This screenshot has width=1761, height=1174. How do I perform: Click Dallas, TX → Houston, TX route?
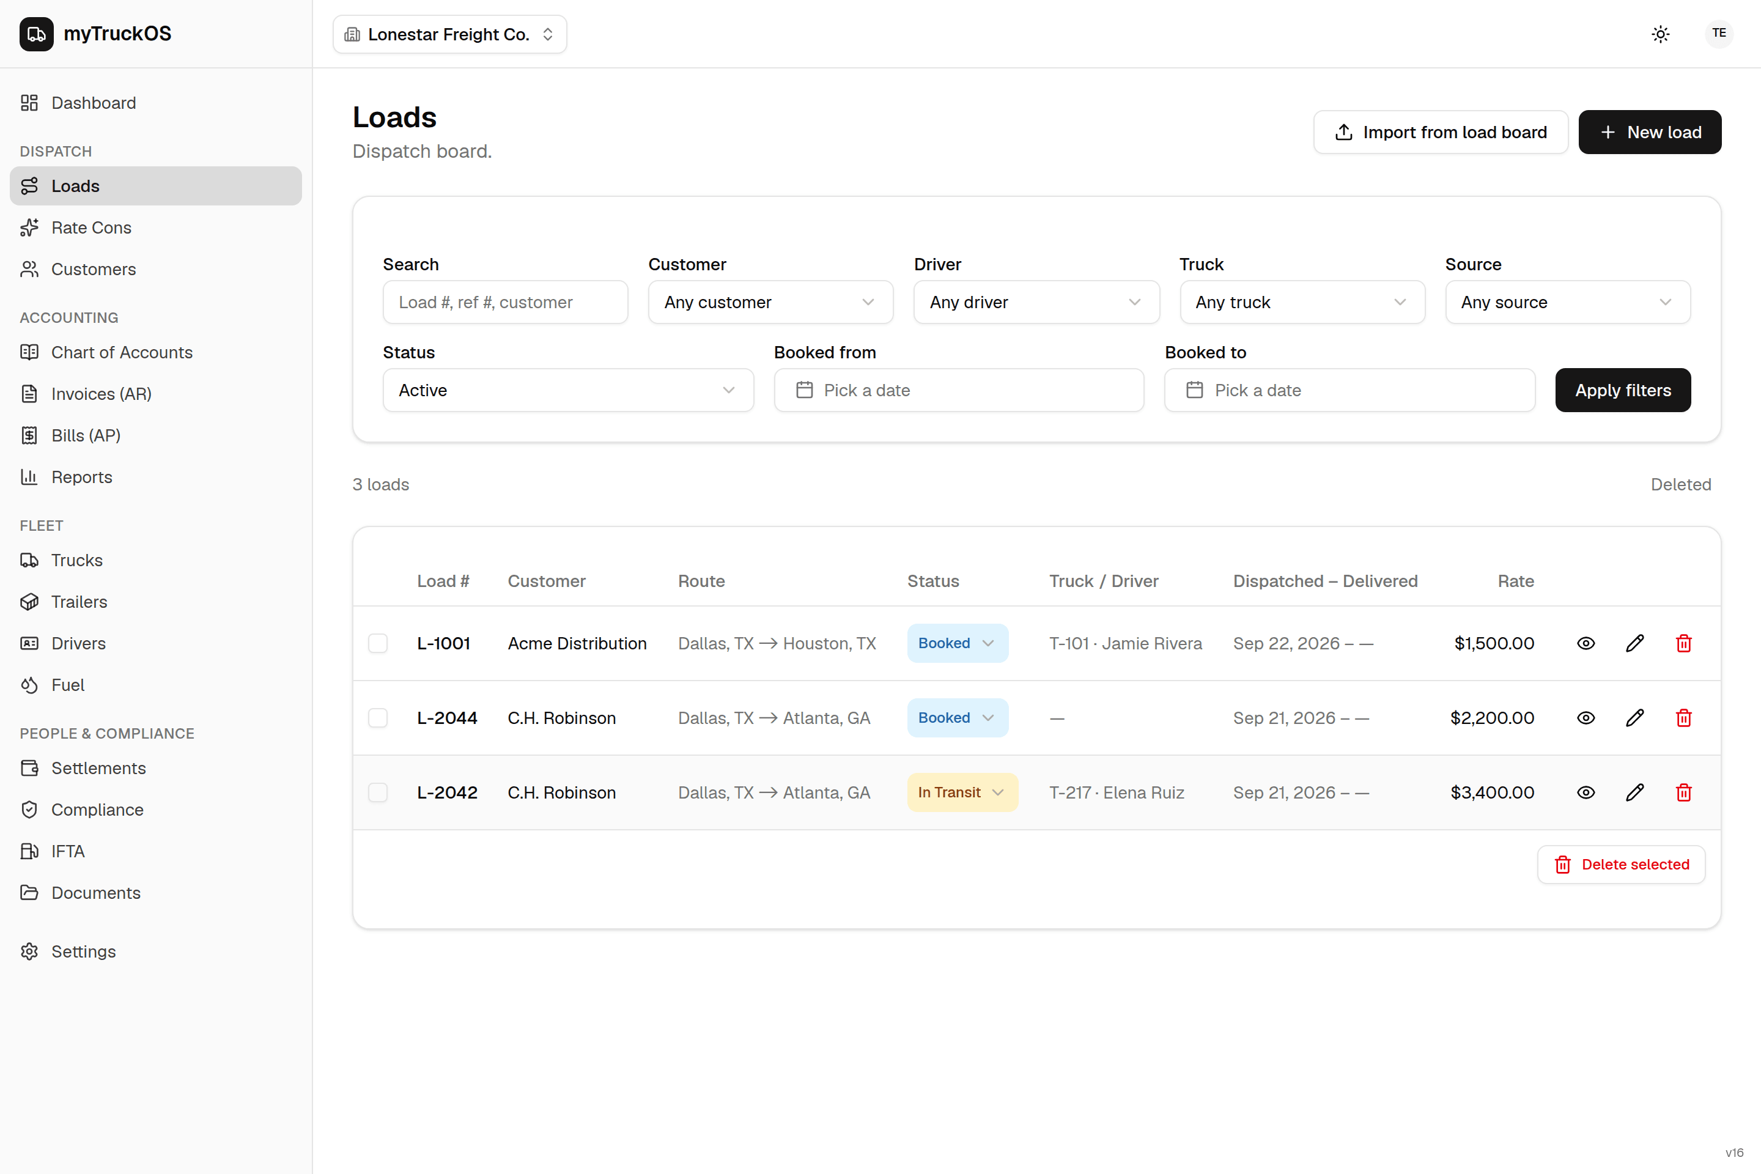[x=777, y=643]
